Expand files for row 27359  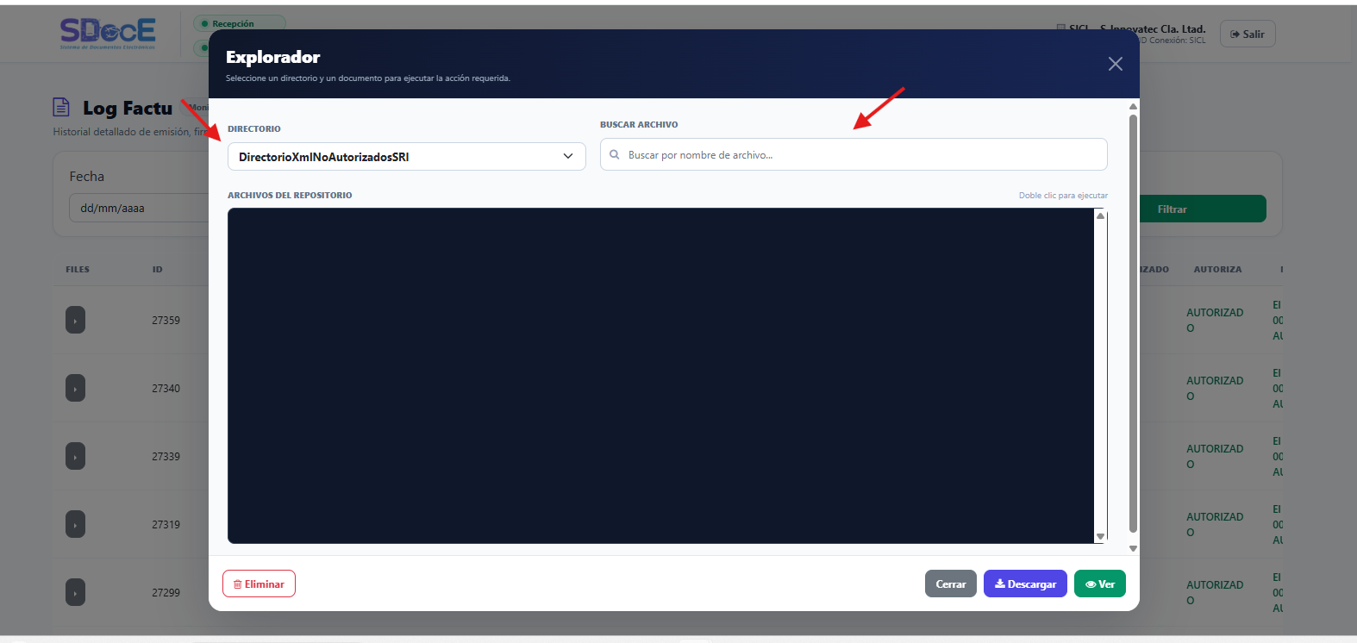(75, 320)
